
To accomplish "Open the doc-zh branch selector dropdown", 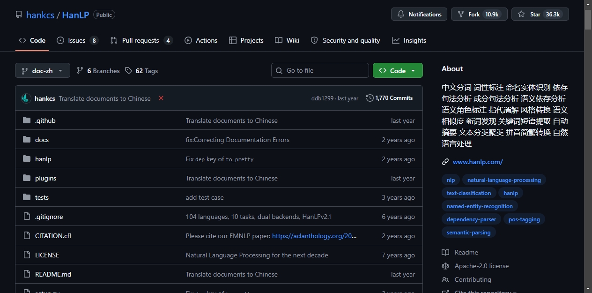I will tap(43, 70).
